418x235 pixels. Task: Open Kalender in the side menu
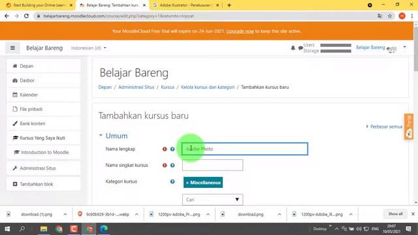[x=44, y=95]
